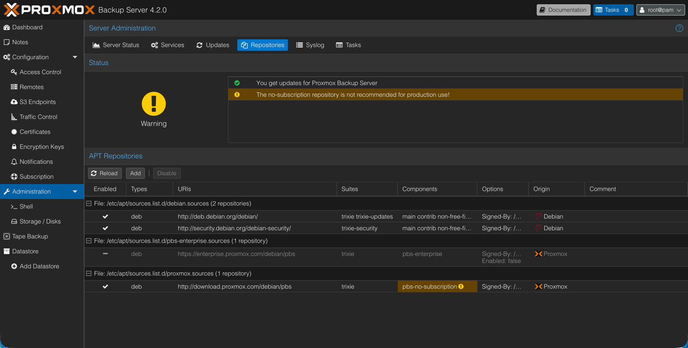Click the trixie-security suite cell
Image resolution: width=688 pixels, height=348 pixels.
[367, 228]
